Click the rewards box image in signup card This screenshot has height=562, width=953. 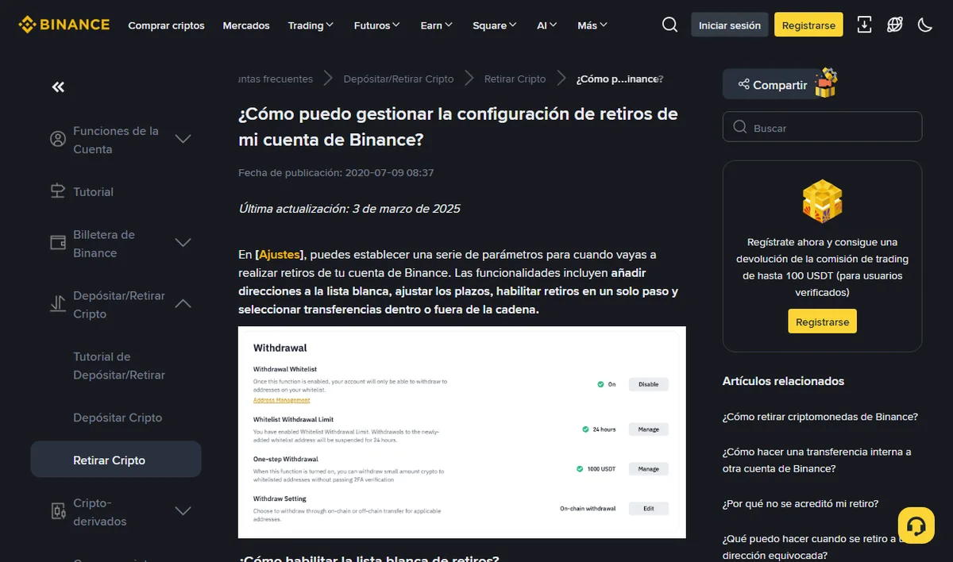click(822, 202)
